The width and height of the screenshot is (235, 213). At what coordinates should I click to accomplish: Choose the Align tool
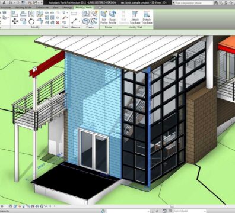point(15,14)
